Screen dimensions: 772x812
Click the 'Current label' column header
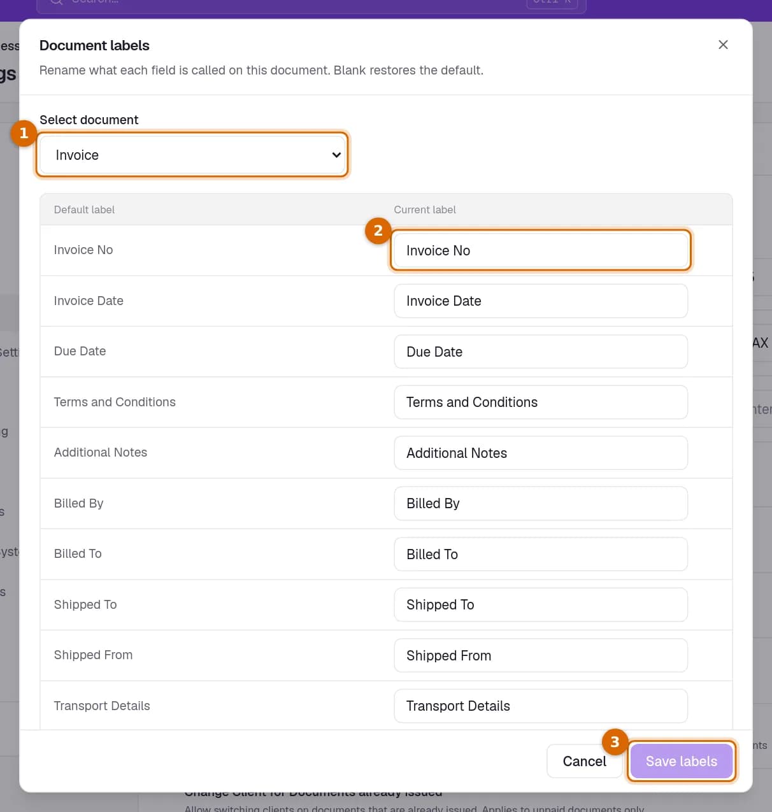click(x=425, y=210)
